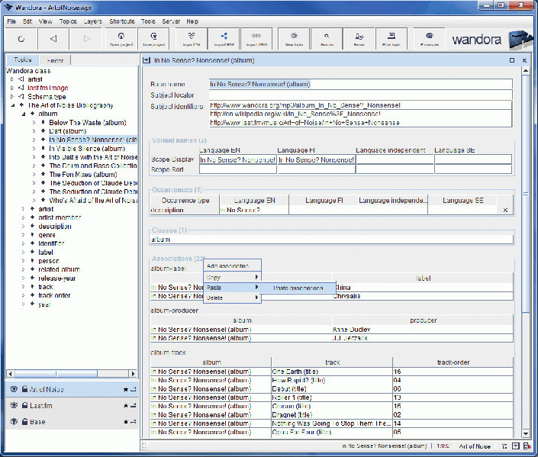Click the Base name input field
Image resolution: width=538 pixels, height=457 pixels.
(x=359, y=84)
